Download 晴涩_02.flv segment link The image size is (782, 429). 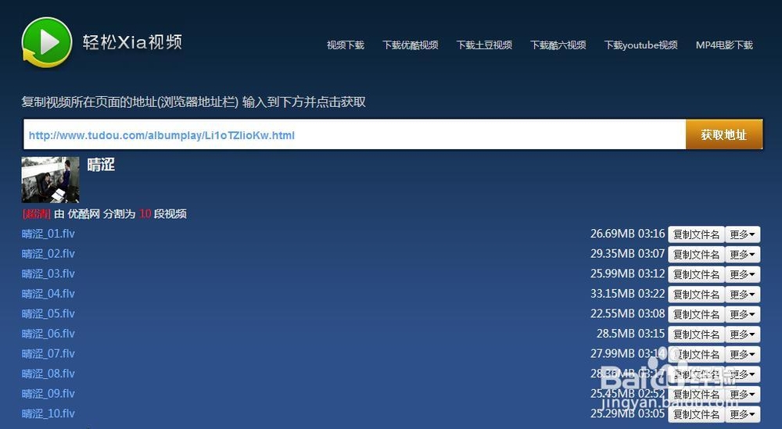tap(48, 254)
